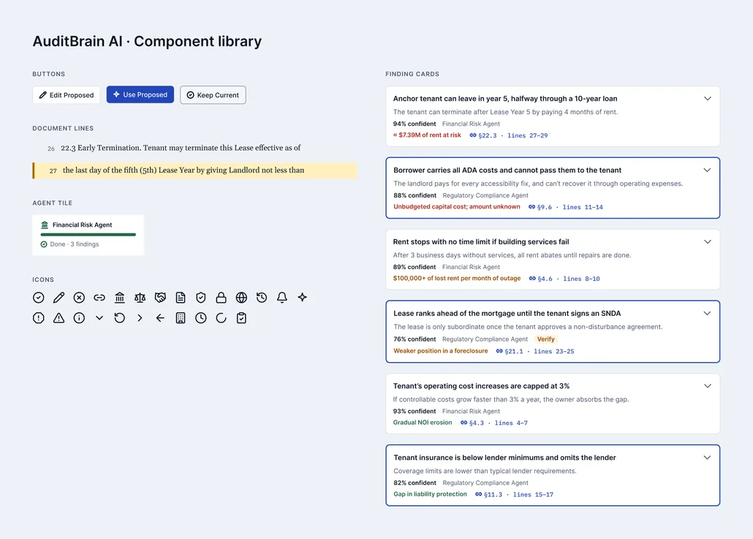Open the §9.6 lines 11–14 citation link
This screenshot has width=753, height=539.
(566, 207)
